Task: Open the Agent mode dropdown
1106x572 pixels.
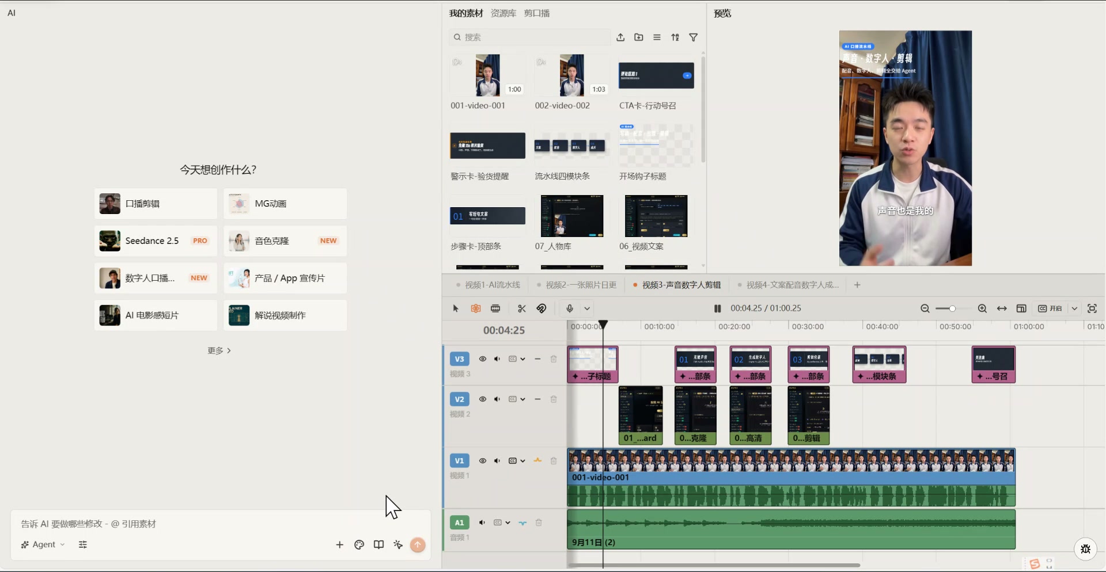Action: [x=43, y=544]
